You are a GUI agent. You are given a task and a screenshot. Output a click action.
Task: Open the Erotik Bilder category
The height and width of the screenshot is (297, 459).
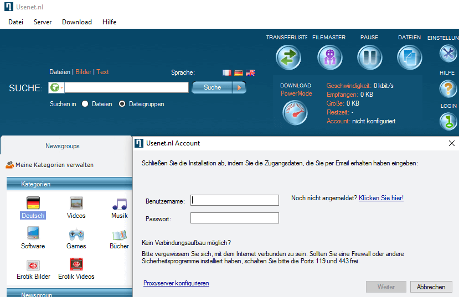(x=33, y=269)
